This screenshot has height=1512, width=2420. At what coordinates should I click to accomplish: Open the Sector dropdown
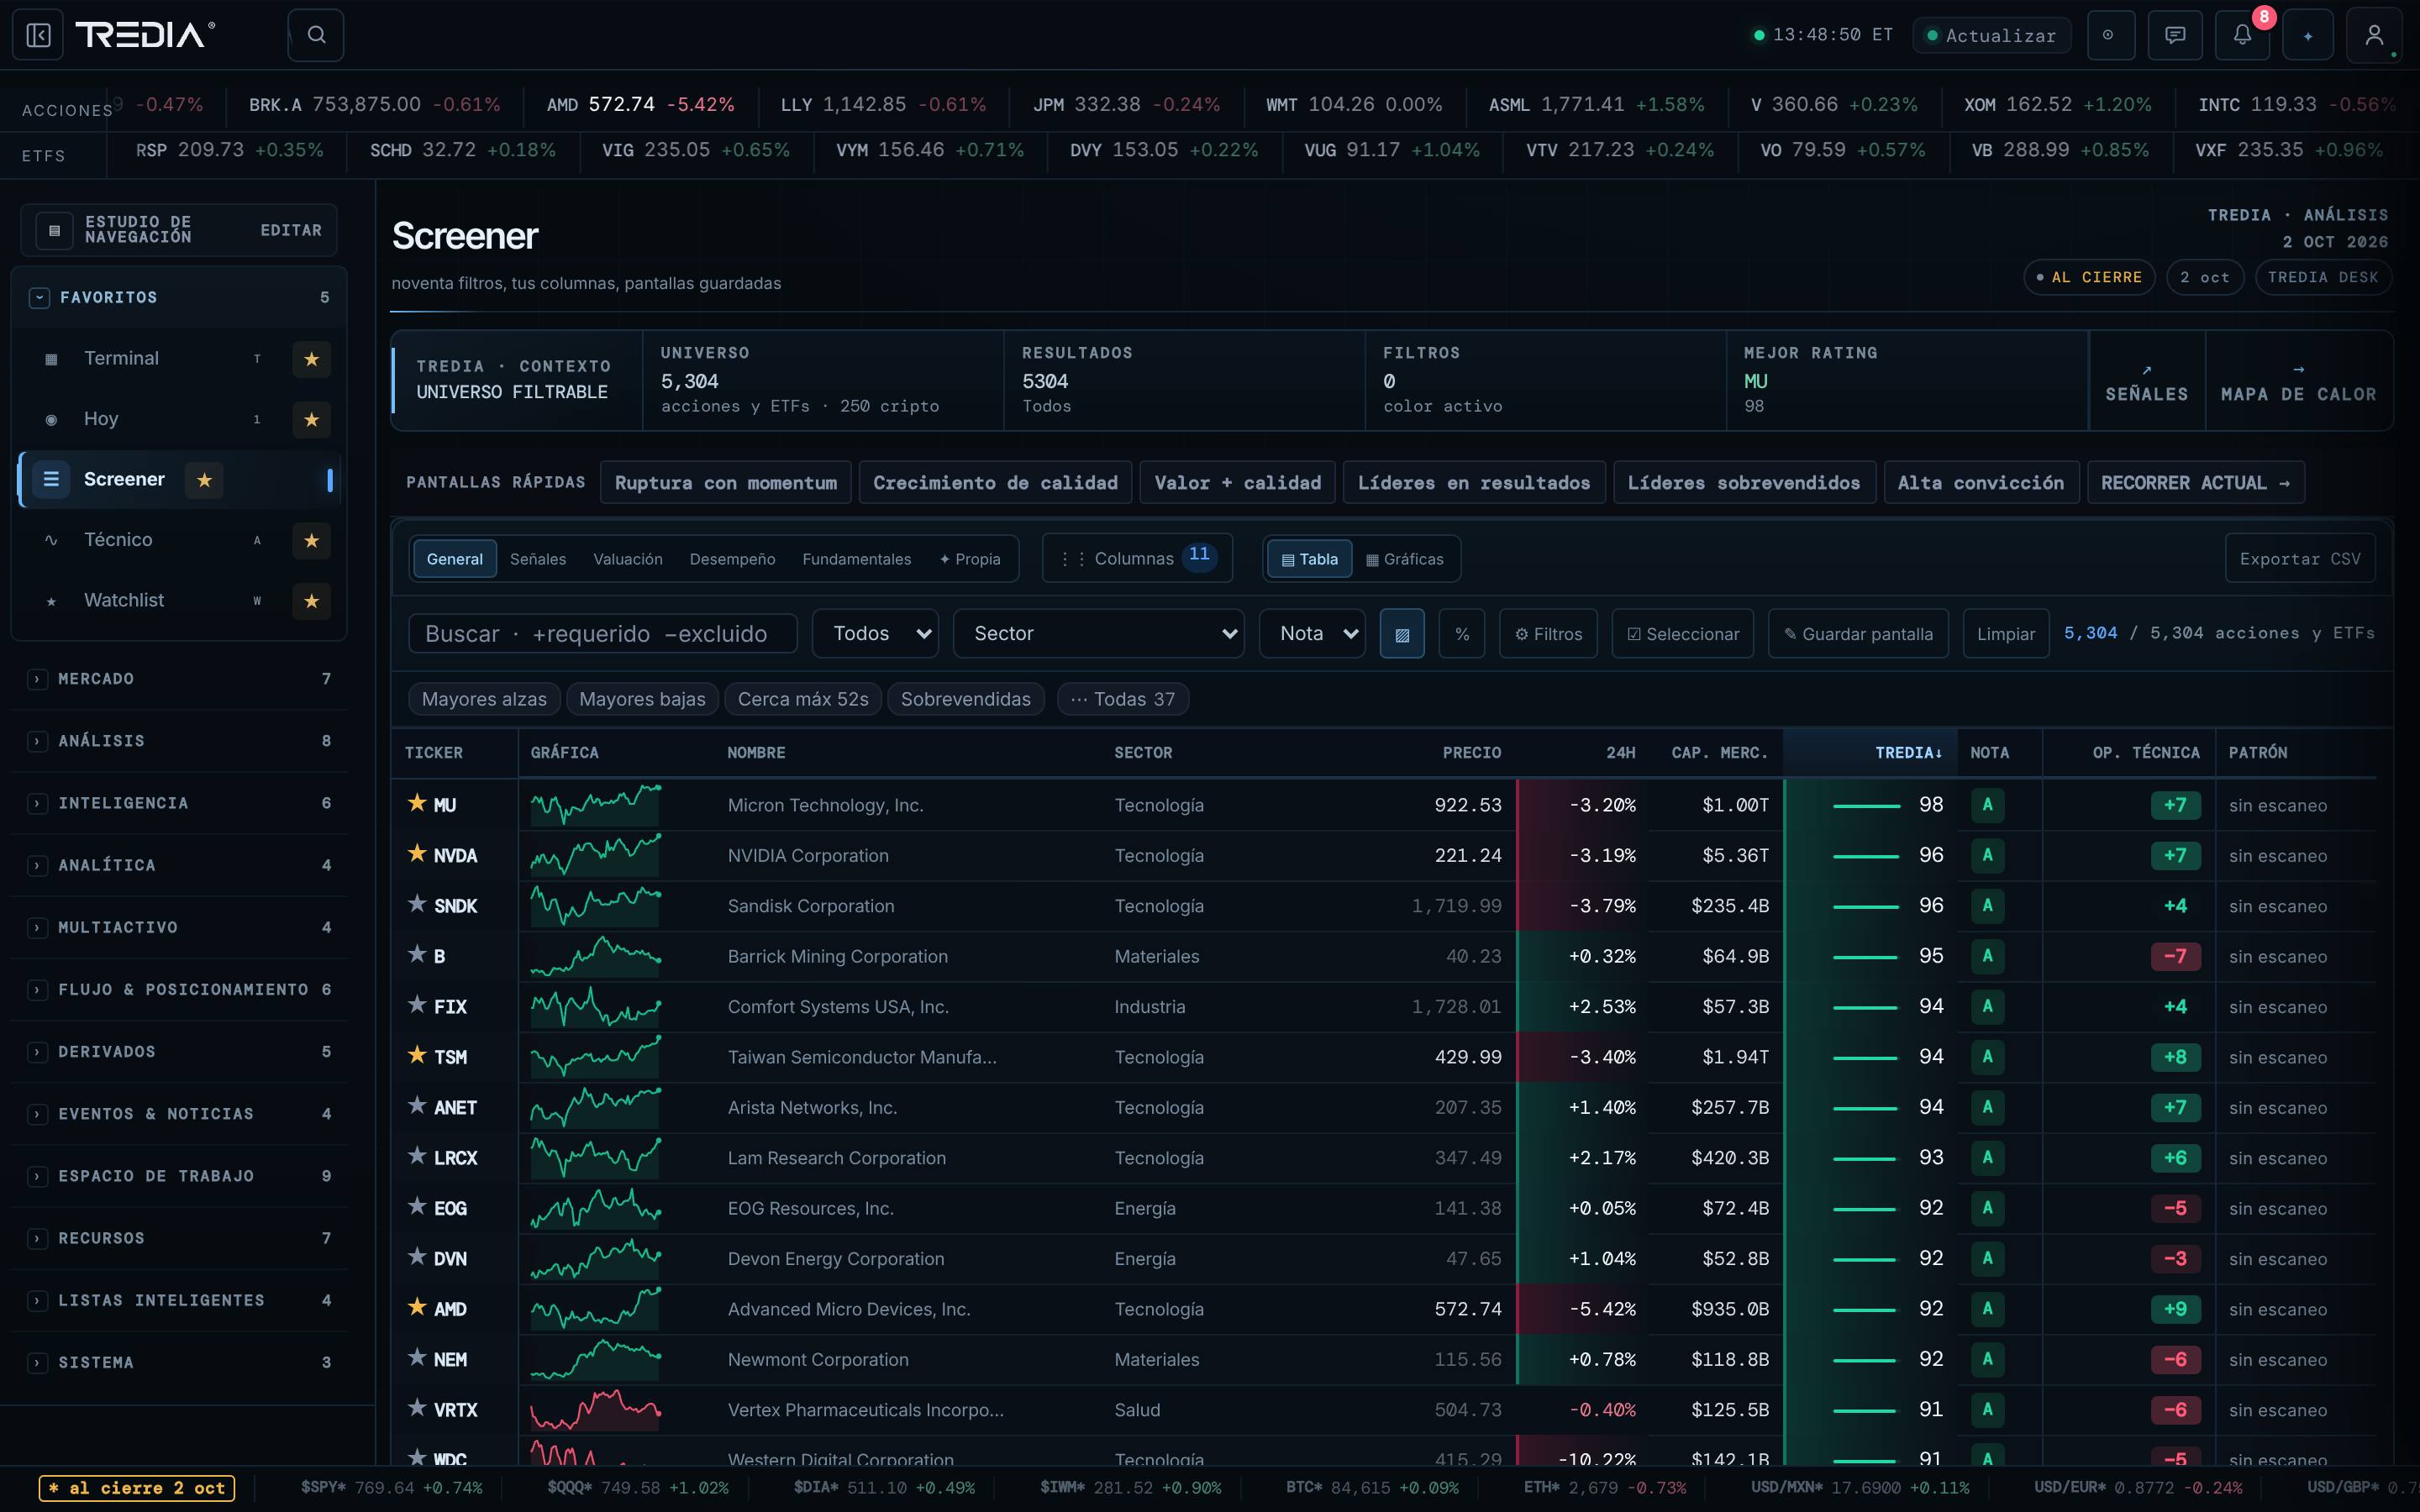[1099, 634]
